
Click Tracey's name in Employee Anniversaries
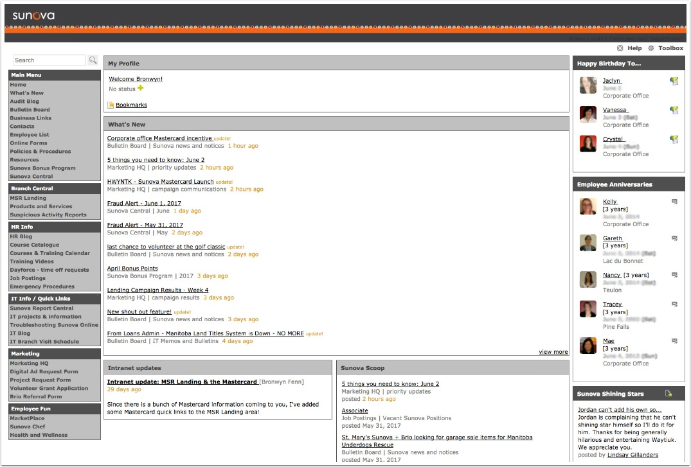coord(612,304)
